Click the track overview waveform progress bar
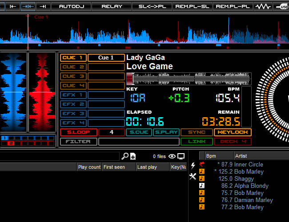Image resolution: width=289 pixels, height=222 pixels. pyautogui.click(x=189, y=79)
